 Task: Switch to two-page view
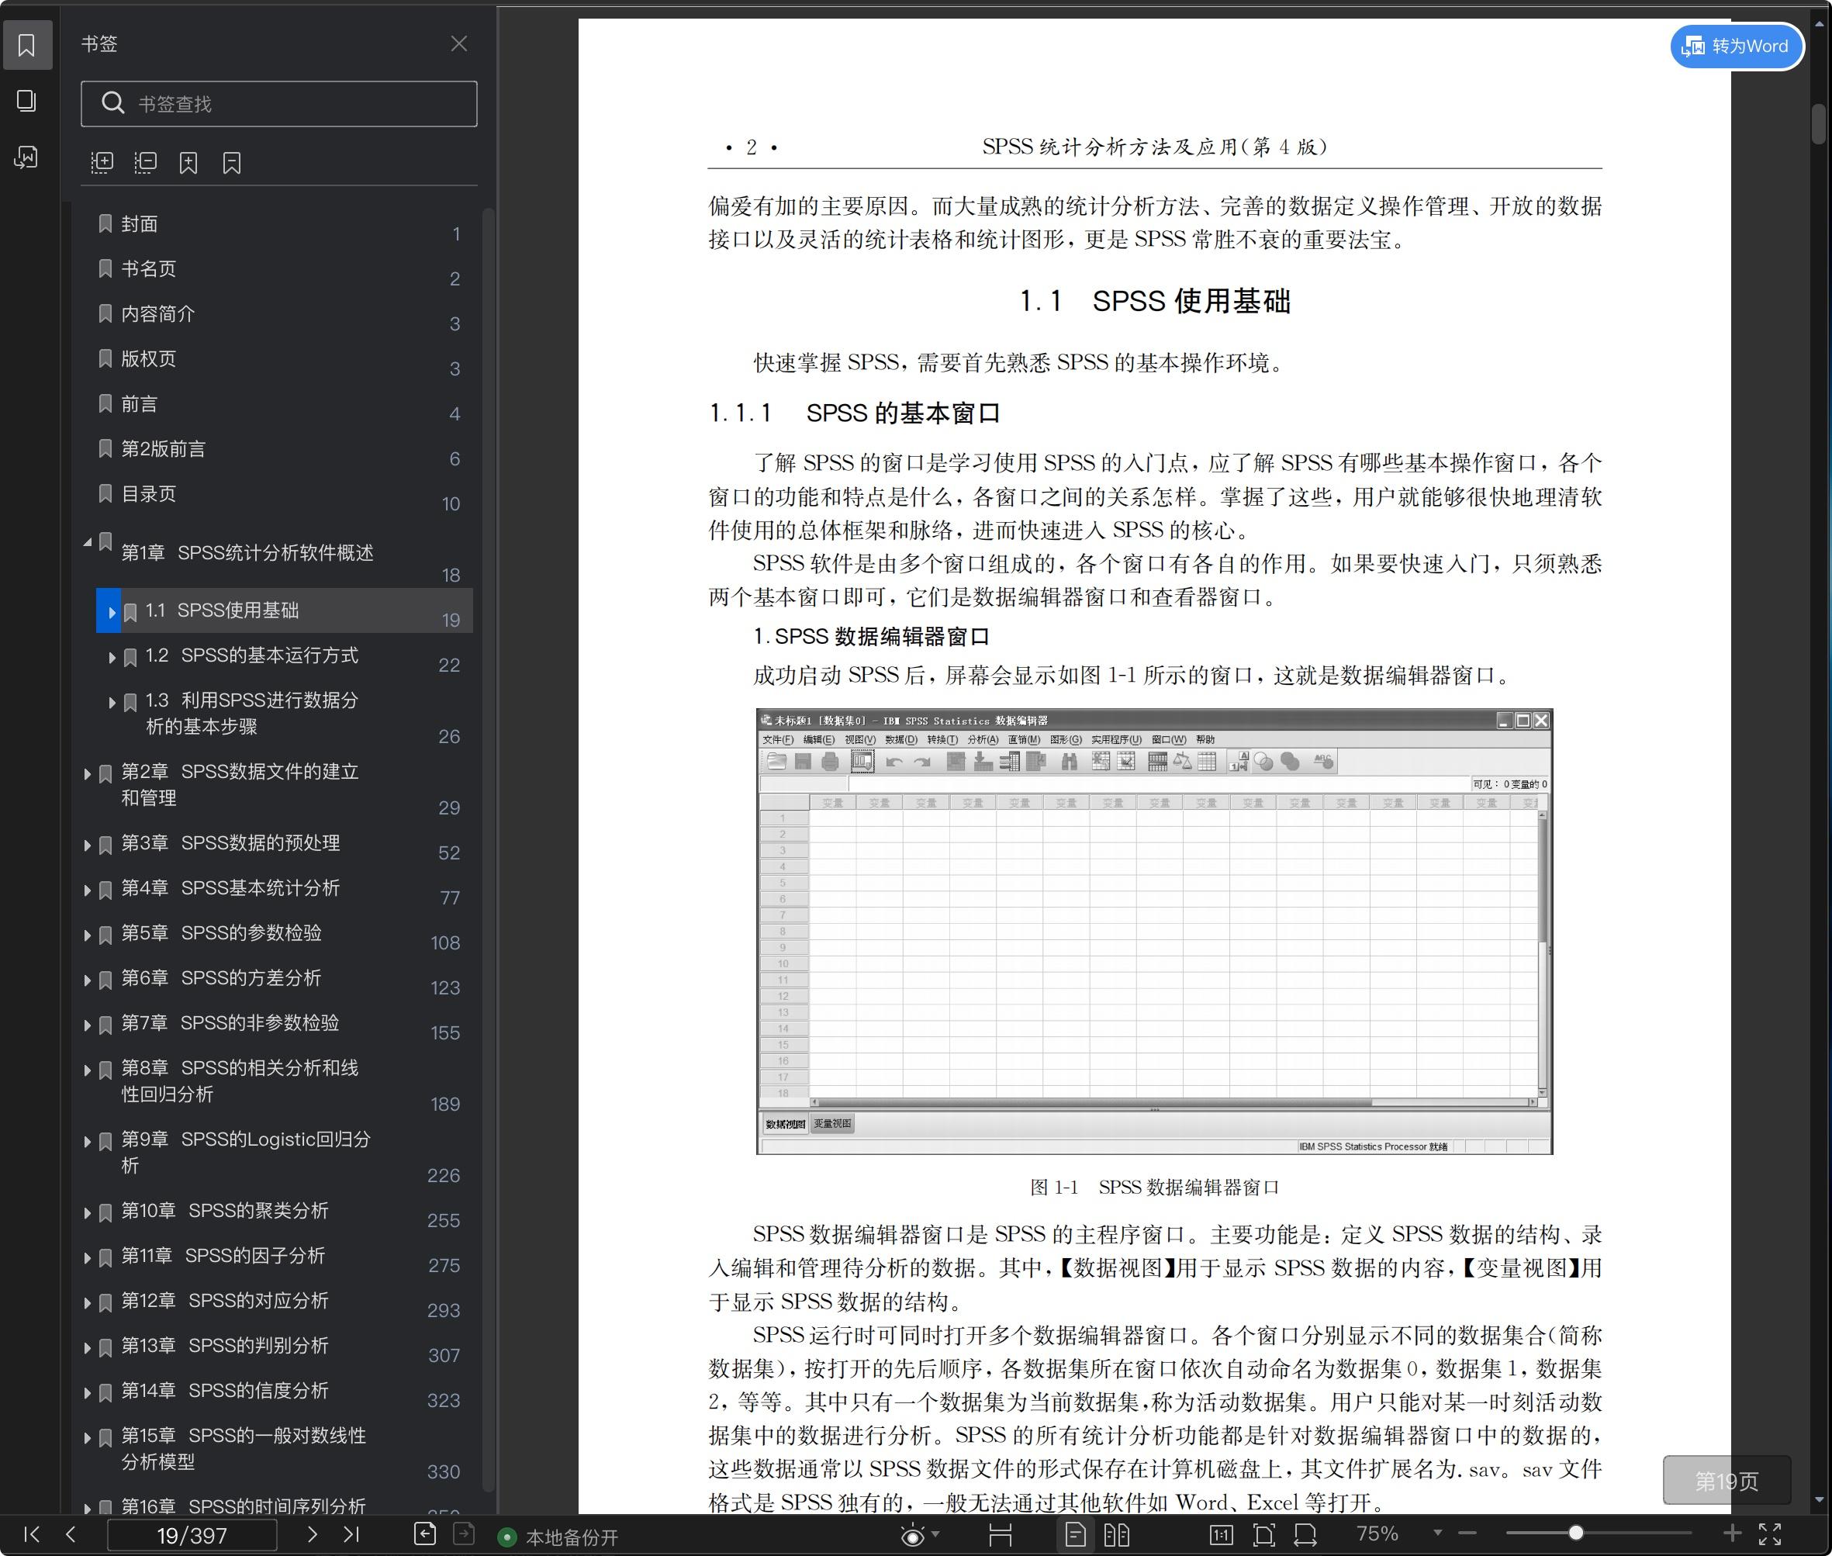[x=1117, y=1535]
